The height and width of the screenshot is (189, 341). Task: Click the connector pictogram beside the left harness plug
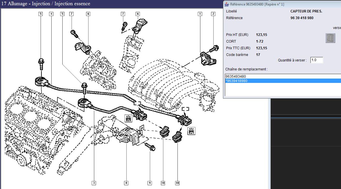[128, 118]
